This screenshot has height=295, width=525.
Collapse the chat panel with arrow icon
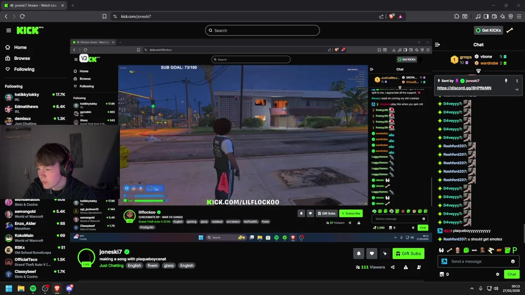click(437, 45)
